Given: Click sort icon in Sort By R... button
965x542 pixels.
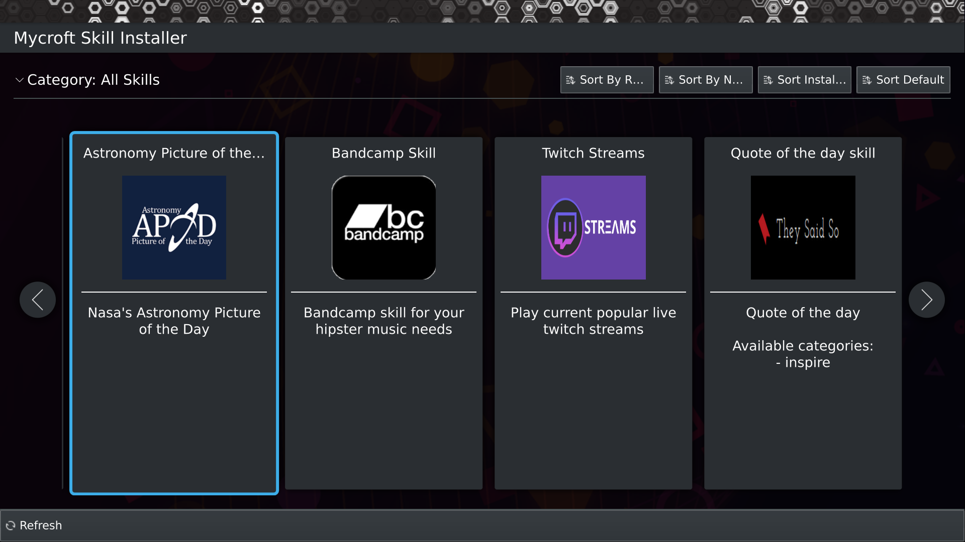Looking at the screenshot, I should (x=570, y=80).
